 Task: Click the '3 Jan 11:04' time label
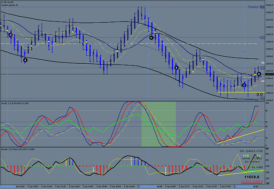click(47, 186)
